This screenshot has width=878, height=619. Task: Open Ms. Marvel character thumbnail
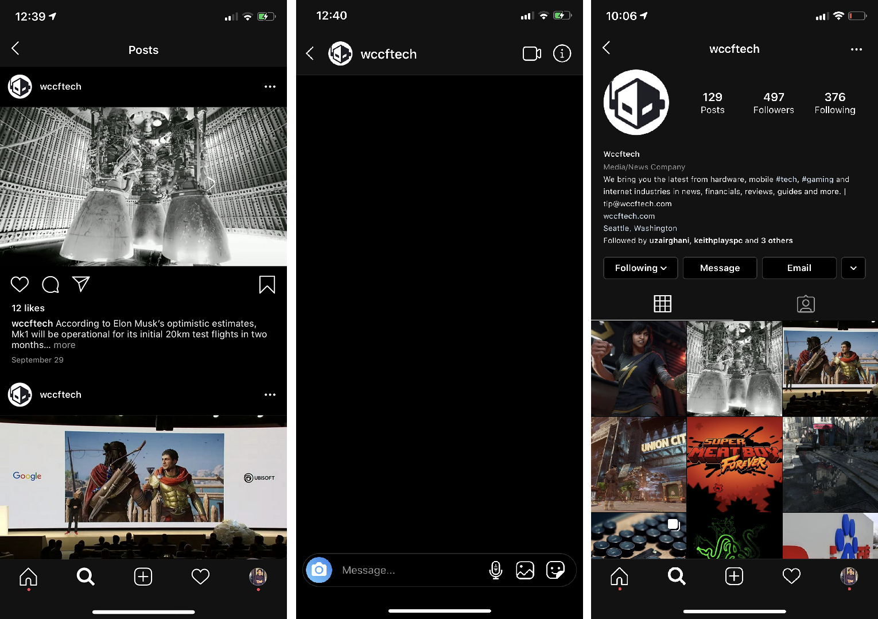(x=638, y=368)
